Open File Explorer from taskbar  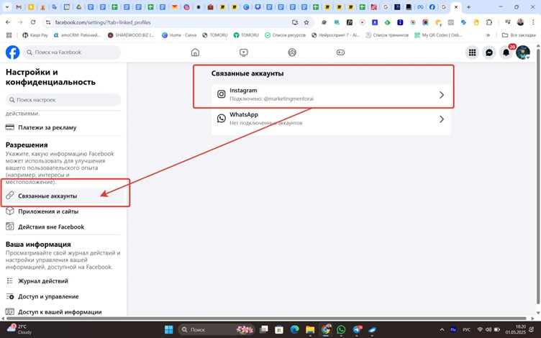310,329
